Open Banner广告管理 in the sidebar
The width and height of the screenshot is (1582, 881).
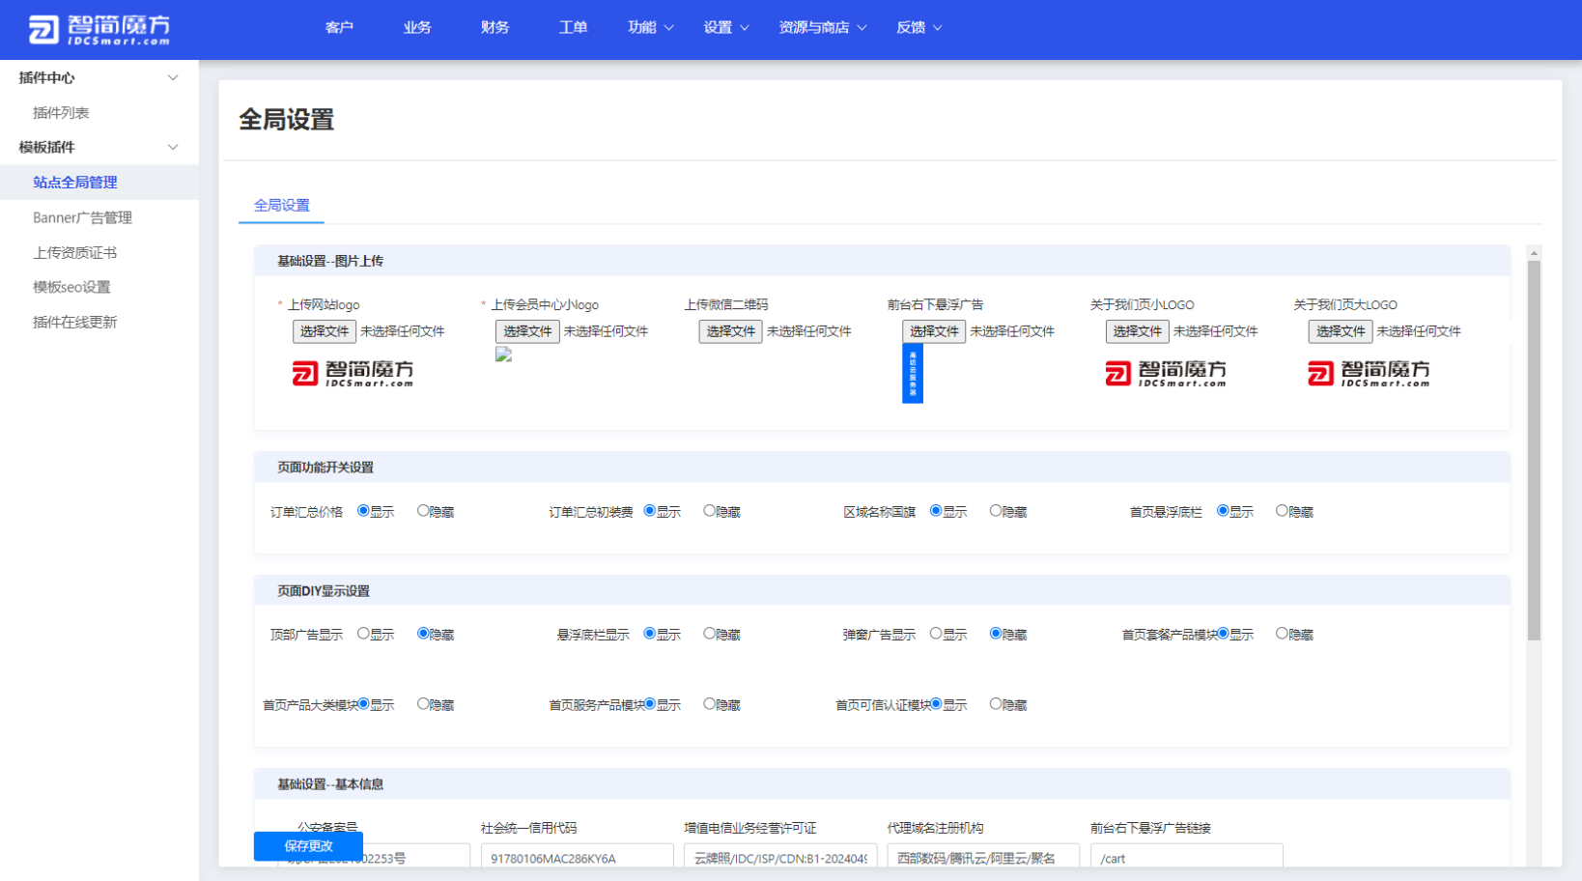[x=82, y=217]
